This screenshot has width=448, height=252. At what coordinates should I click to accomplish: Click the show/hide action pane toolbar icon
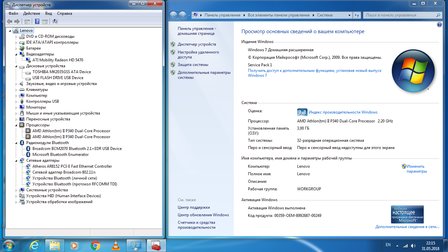45,21
